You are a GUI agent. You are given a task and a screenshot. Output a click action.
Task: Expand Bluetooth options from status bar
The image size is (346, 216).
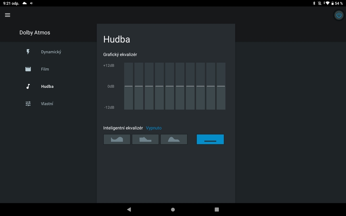(x=314, y=3)
